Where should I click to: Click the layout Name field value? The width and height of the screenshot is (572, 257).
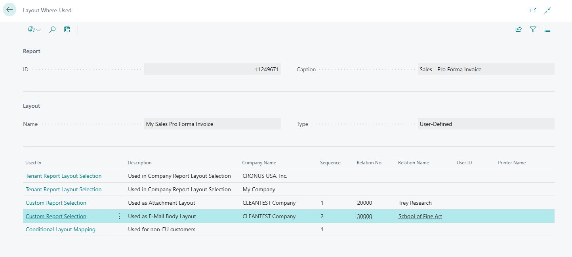coord(212,124)
